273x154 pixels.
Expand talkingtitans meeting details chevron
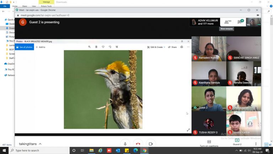coord(40,144)
